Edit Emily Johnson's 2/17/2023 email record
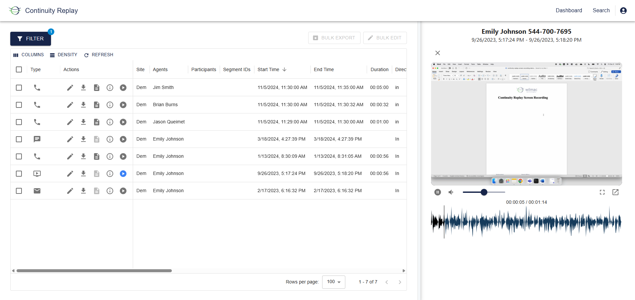The height and width of the screenshot is (300, 635). point(70,191)
